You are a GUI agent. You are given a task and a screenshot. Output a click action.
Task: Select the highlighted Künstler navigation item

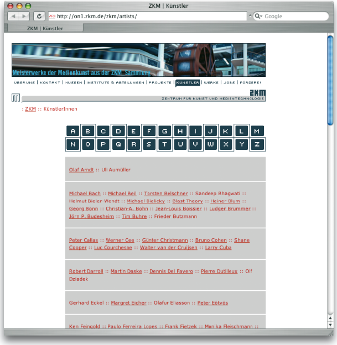[x=188, y=82]
